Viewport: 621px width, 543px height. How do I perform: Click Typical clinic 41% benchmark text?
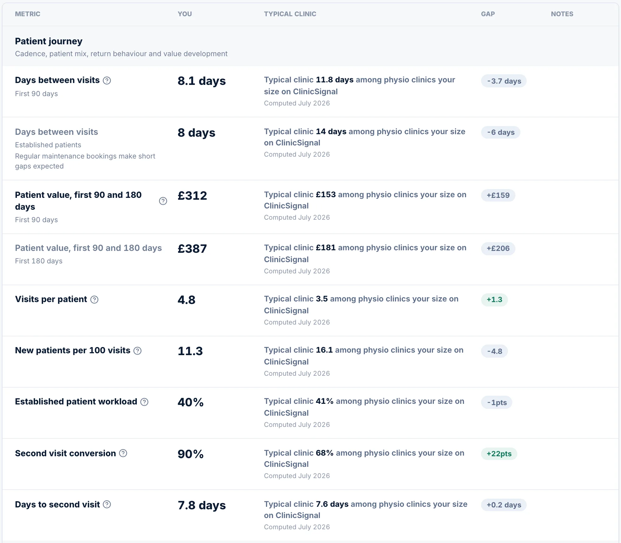(364, 407)
